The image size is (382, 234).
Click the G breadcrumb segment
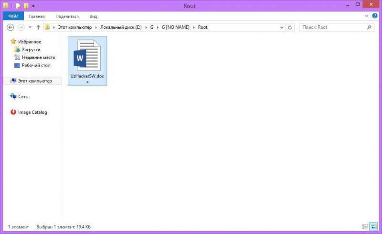coord(152,27)
